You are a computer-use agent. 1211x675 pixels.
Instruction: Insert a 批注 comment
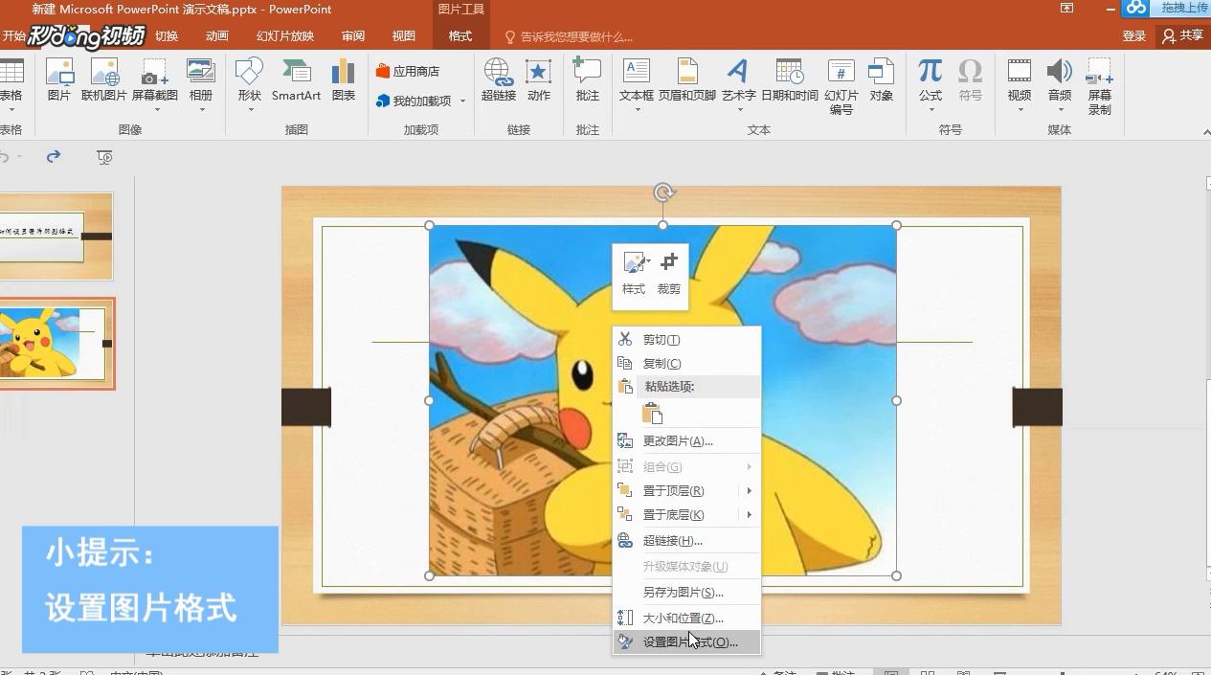pyautogui.click(x=587, y=80)
